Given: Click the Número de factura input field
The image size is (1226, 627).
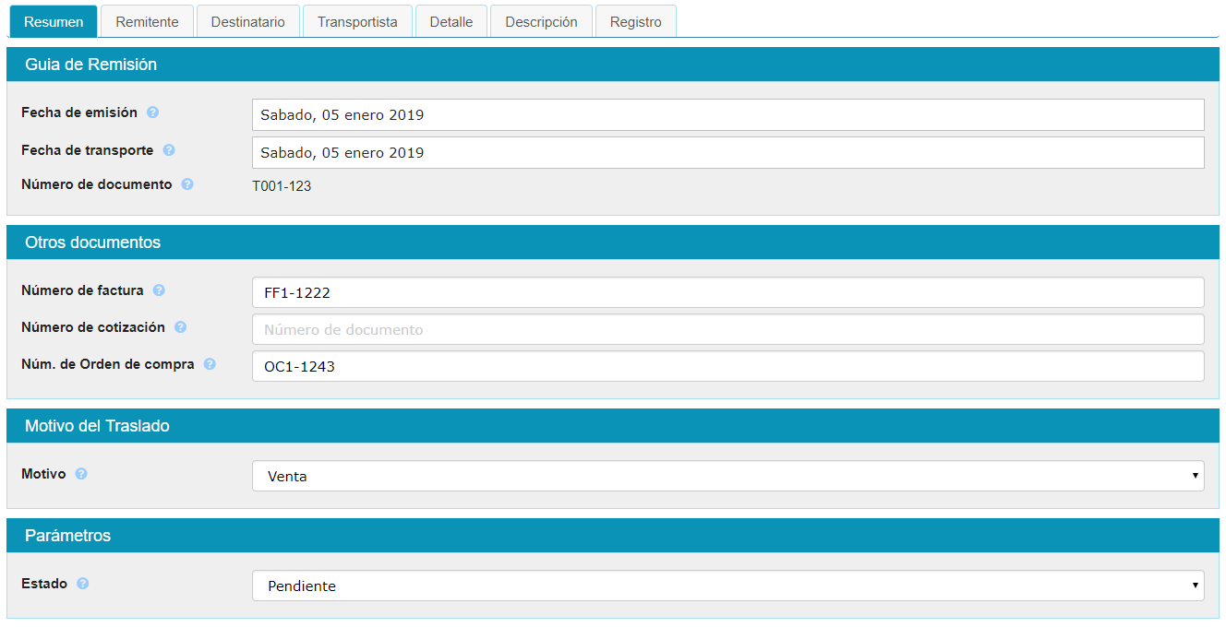Looking at the screenshot, I should tap(727, 293).
